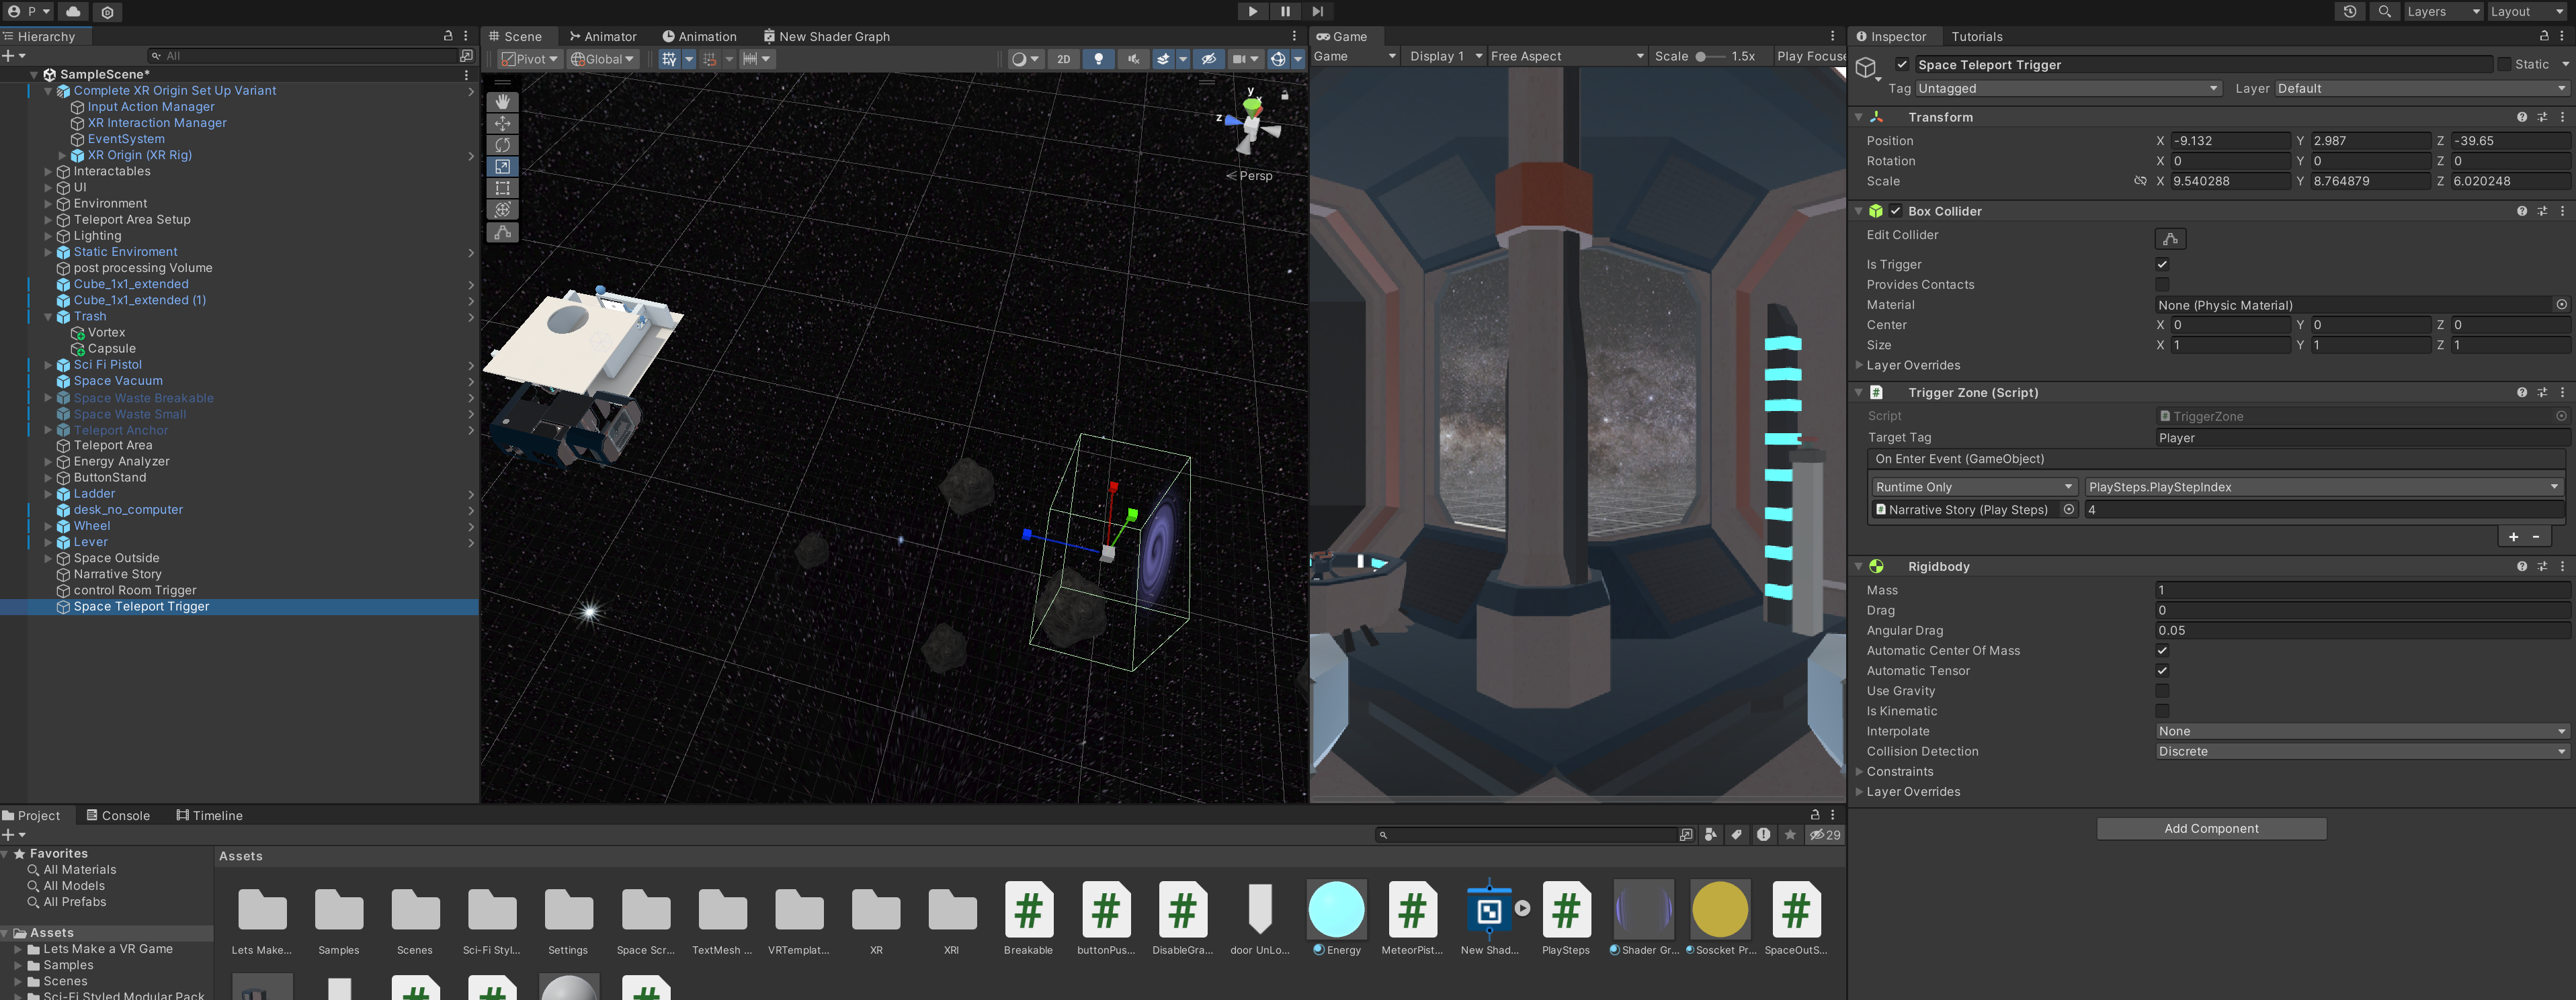Switch to the Console tab
The image size is (2576, 1000).
[x=118, y=815]
